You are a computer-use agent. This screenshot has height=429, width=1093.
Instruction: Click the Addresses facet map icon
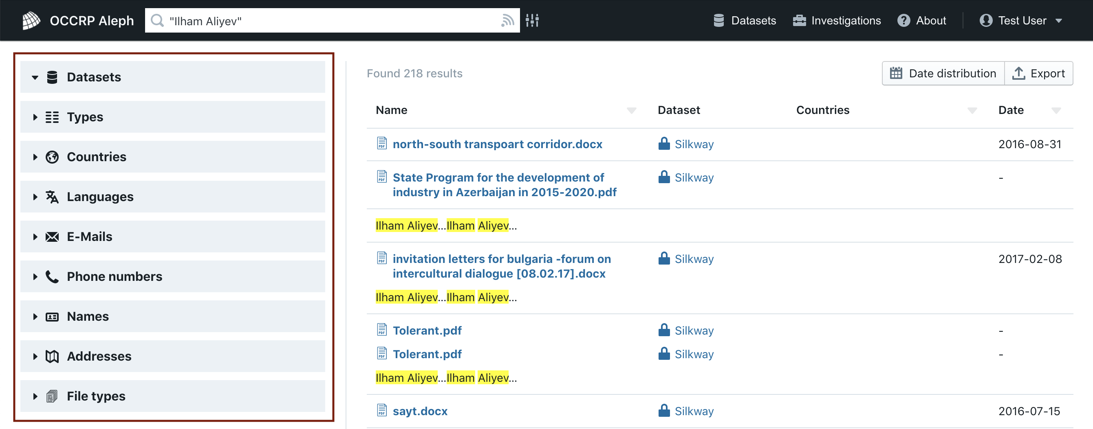point(52,357)
